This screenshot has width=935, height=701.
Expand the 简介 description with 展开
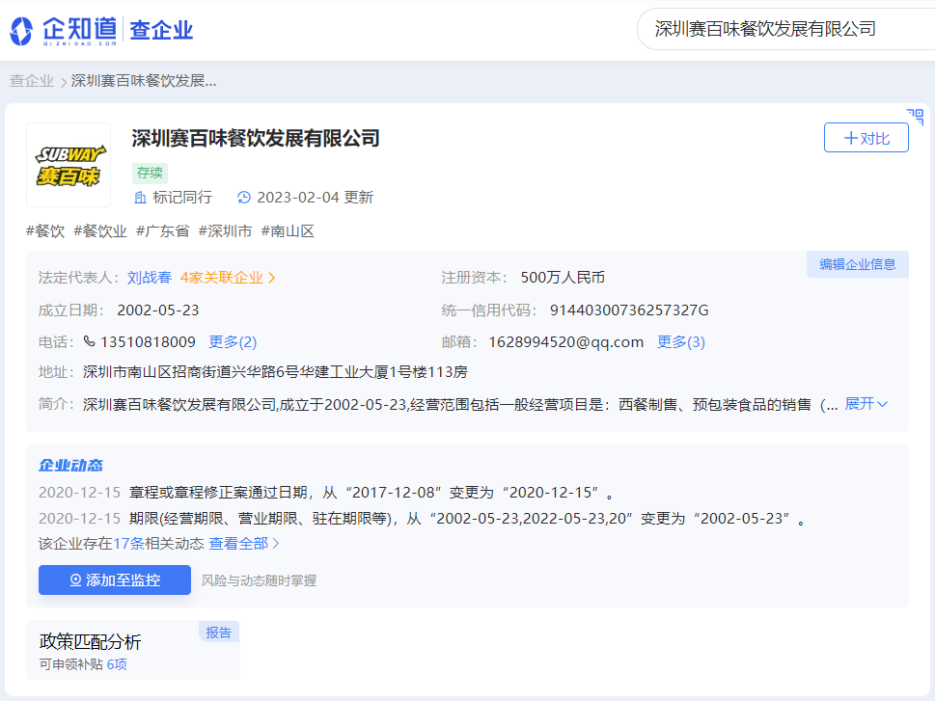point(866,404)
